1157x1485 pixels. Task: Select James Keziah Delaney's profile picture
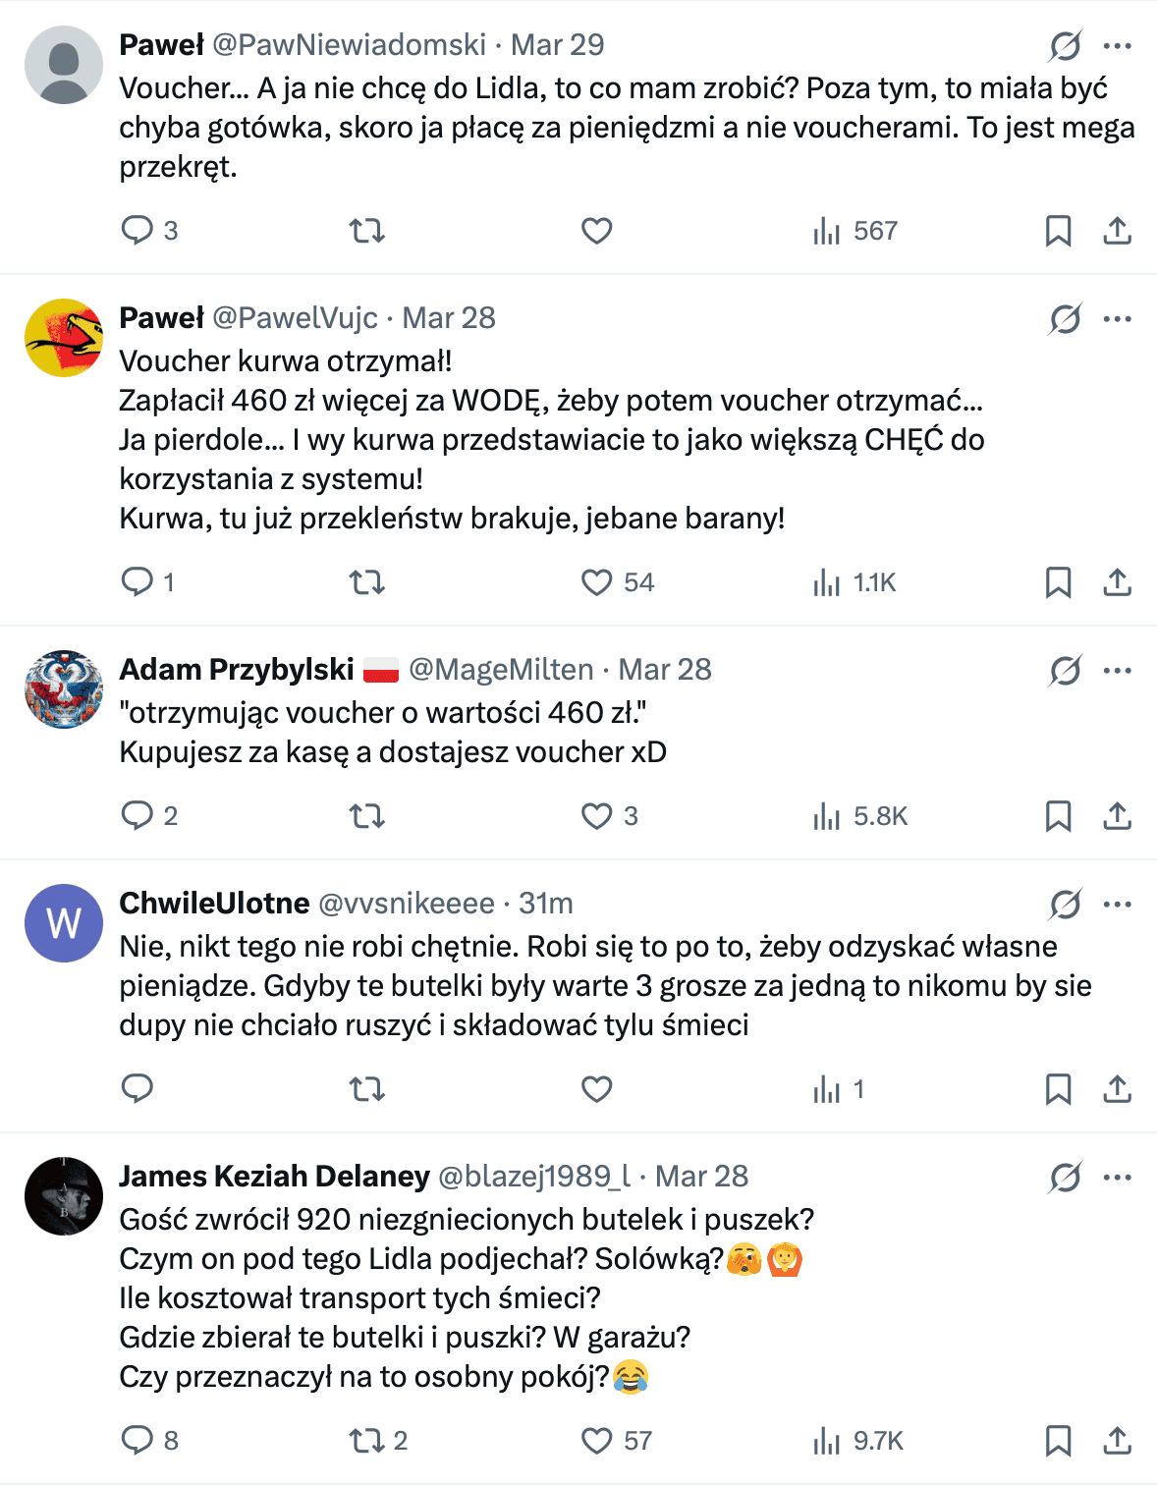pyautogui.click(x=64, y=1195)
